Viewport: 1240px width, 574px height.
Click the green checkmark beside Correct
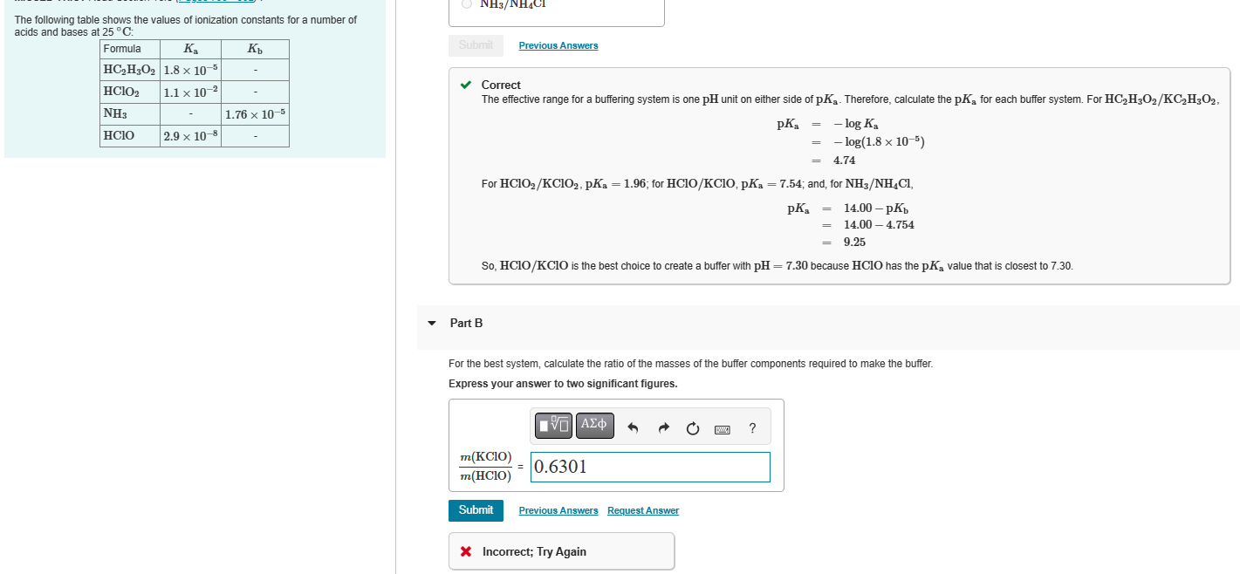463,85
